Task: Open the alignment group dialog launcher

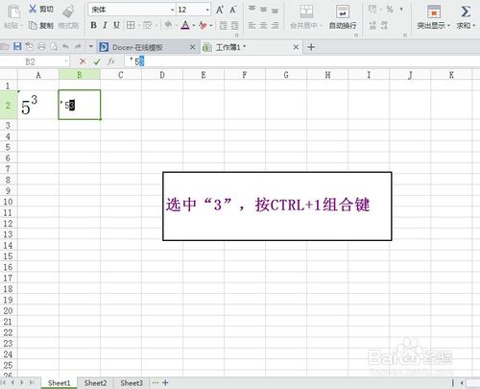Action: coord(356,35)
